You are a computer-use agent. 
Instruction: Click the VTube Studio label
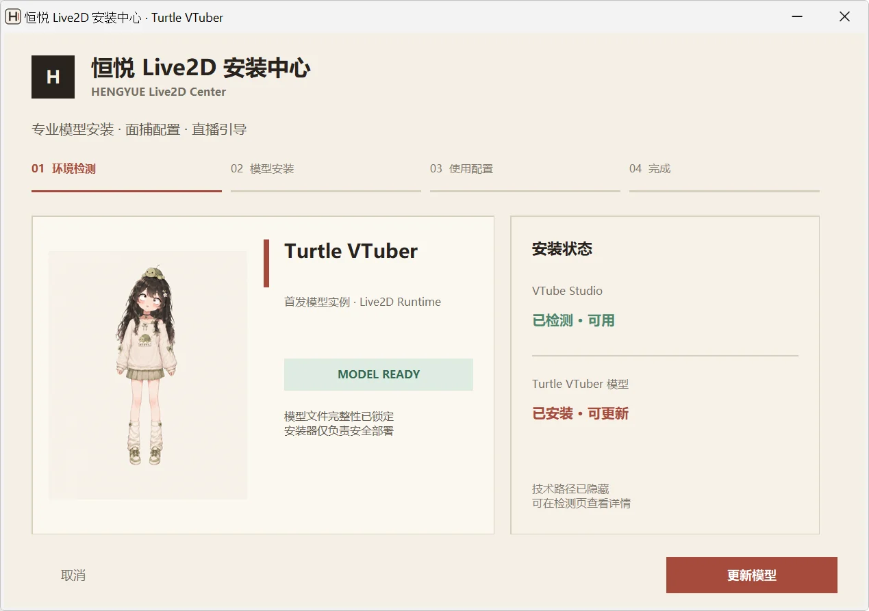pyautogui.click(x=567, y=291)
